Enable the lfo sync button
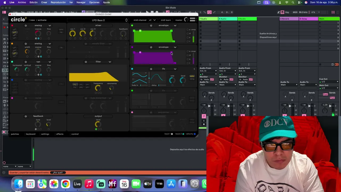Viewport: 341px width, 192px height. 192,76
